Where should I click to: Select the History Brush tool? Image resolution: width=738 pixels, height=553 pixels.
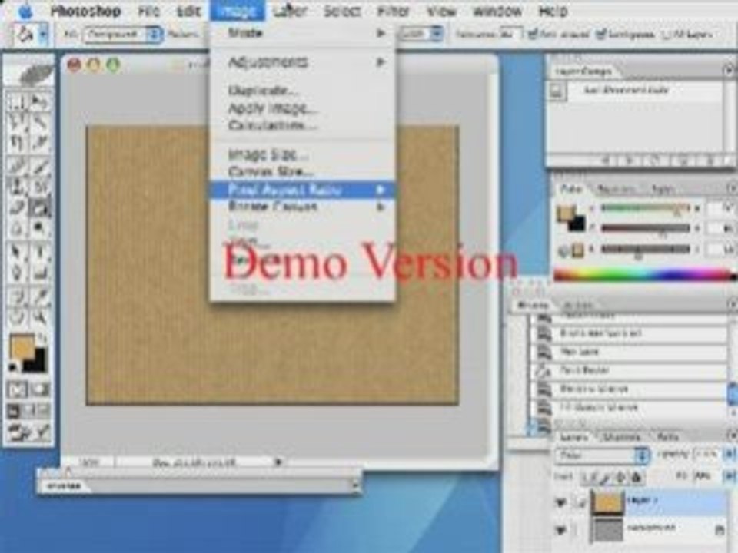(41, 185)
